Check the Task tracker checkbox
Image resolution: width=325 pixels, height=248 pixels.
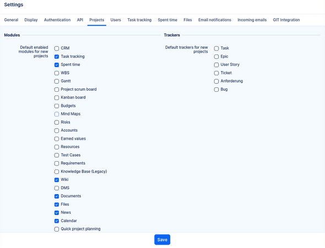pyautogui.click(x=216, y=48)
